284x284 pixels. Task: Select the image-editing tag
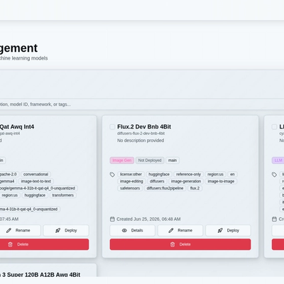(x=131, y=181)
